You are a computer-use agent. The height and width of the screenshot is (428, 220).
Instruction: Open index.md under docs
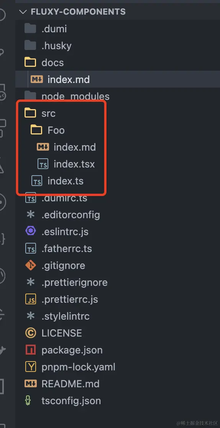coord(118,80)
